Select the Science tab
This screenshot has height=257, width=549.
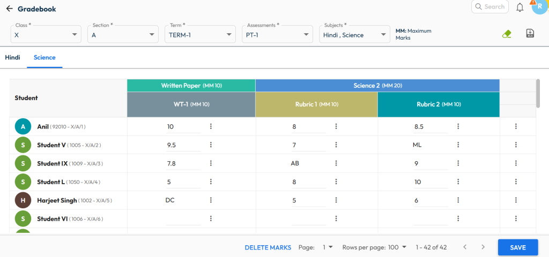click(x=44, y=57)
